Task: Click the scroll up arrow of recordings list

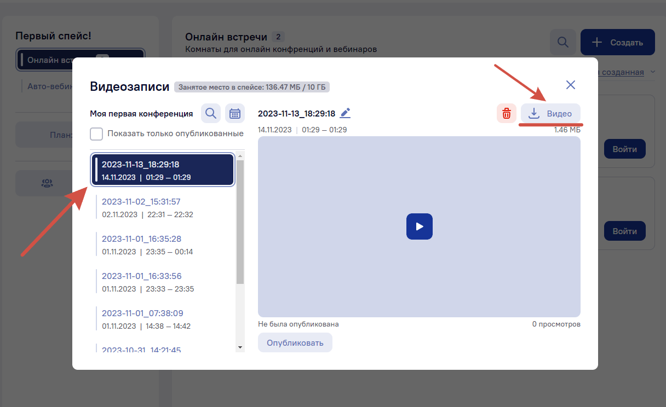Action: (240, 156)
